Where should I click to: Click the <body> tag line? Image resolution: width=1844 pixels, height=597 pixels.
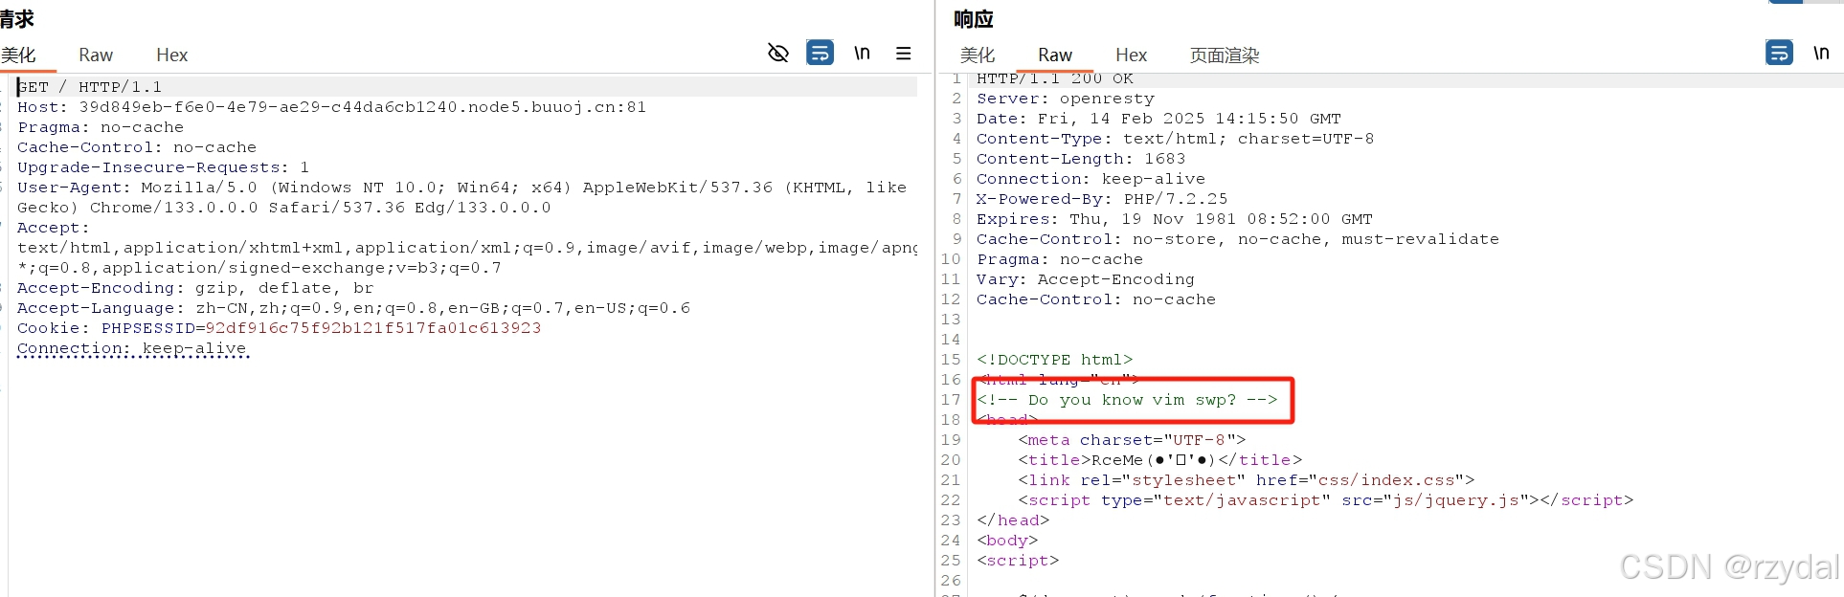pos(1007,541)
